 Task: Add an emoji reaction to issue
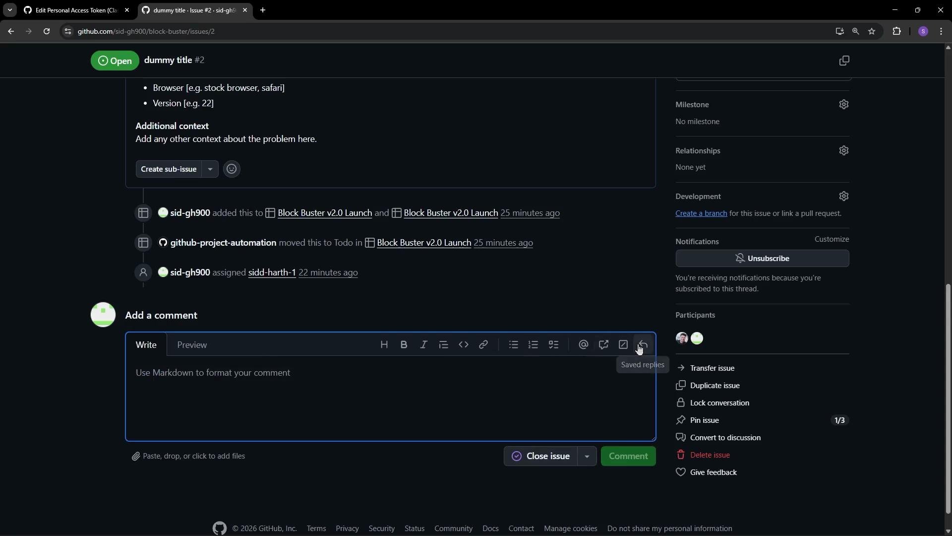(231, 169)
